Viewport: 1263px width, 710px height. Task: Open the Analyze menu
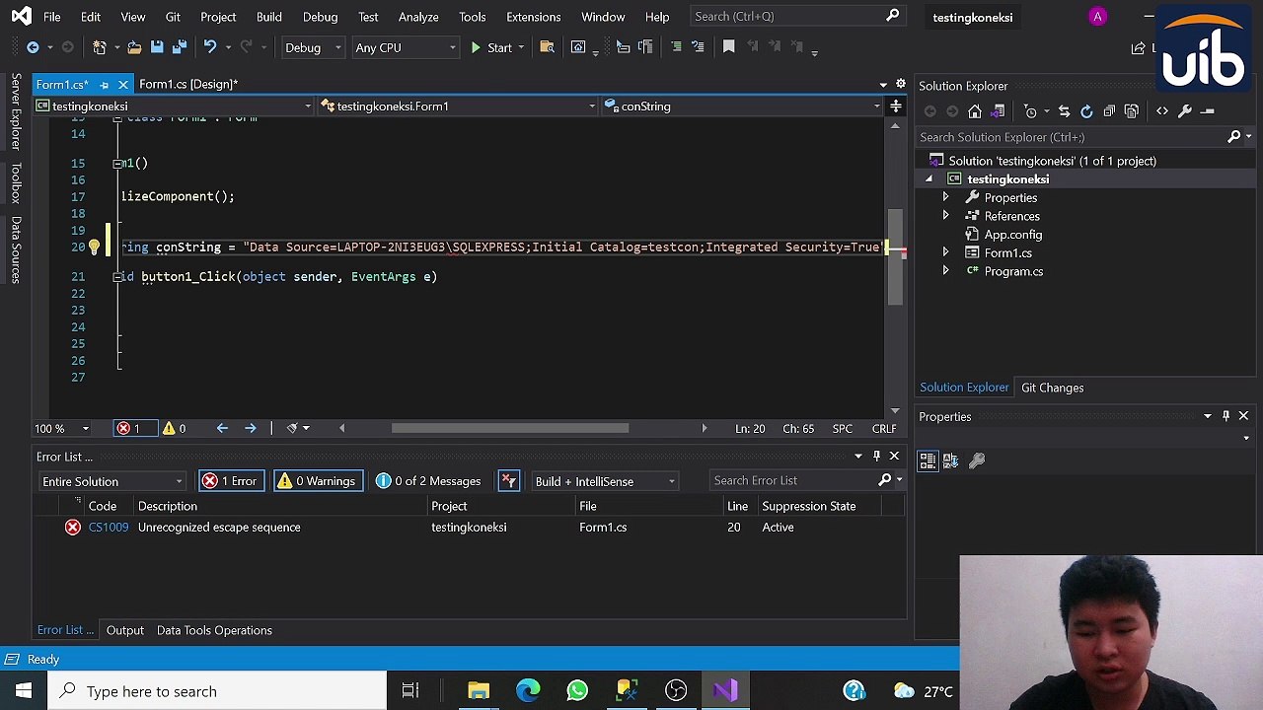coord(418,17)
